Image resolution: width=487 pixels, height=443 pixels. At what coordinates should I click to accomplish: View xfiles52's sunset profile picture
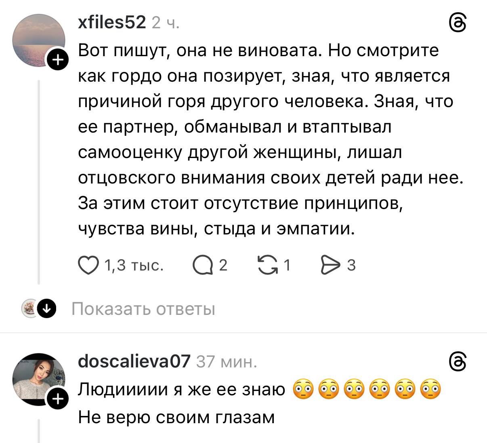coord(38,40)
